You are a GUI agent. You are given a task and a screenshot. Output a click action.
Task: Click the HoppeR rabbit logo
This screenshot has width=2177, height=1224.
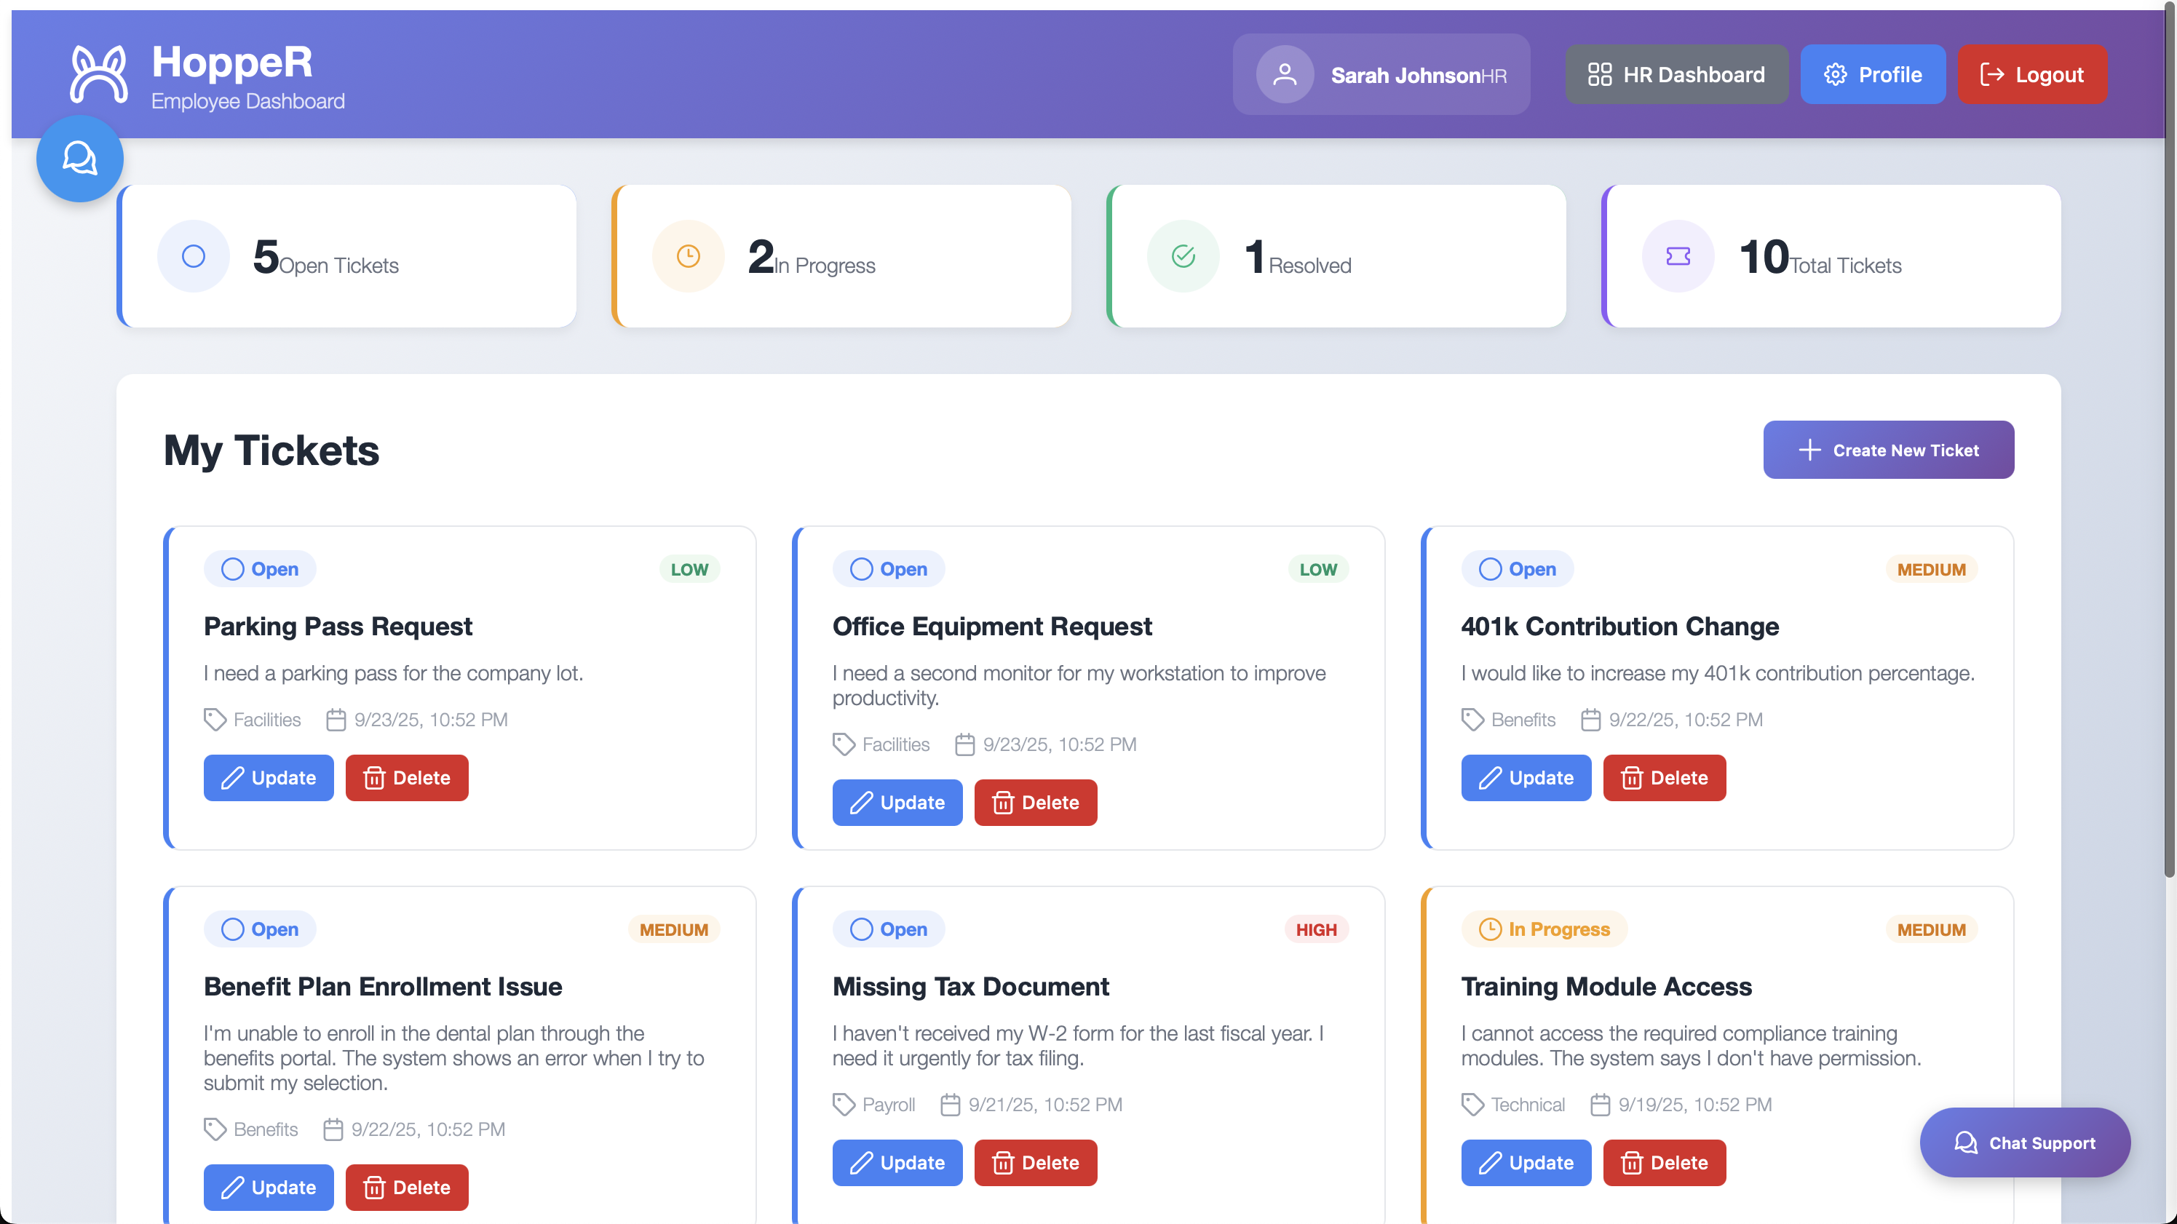(98, 74)
